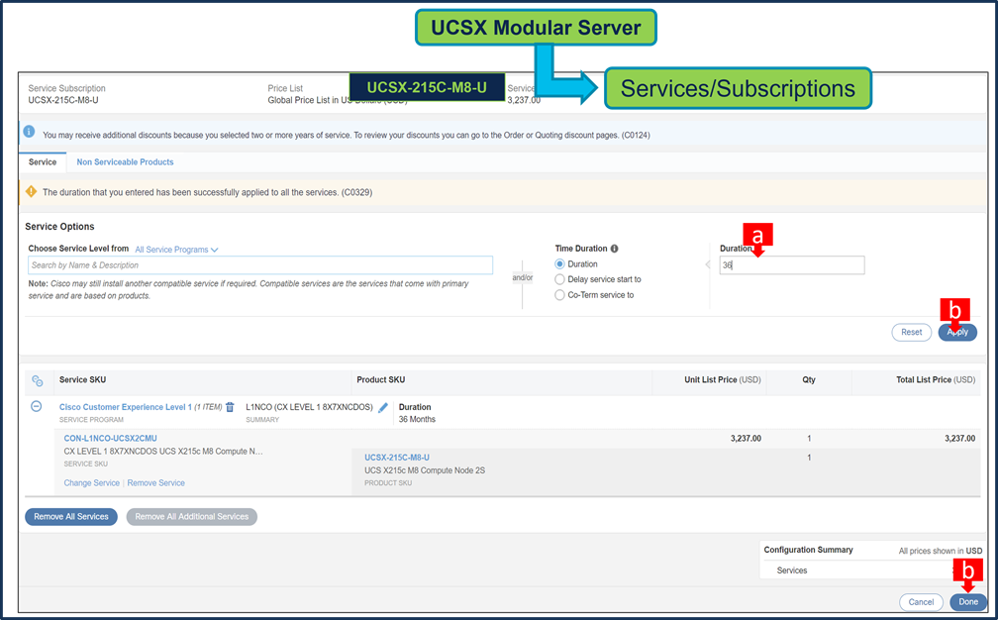Edit L1NCO service level with pencil icon
The image size is (998, 620).
pyautogui.click(x=382, y=407)
